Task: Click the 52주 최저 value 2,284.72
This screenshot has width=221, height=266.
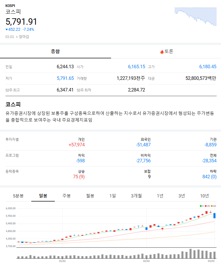Action: point(137,90)
